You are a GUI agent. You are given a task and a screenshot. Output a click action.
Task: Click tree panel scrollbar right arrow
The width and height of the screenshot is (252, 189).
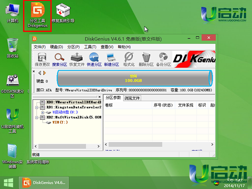(99, 146)
